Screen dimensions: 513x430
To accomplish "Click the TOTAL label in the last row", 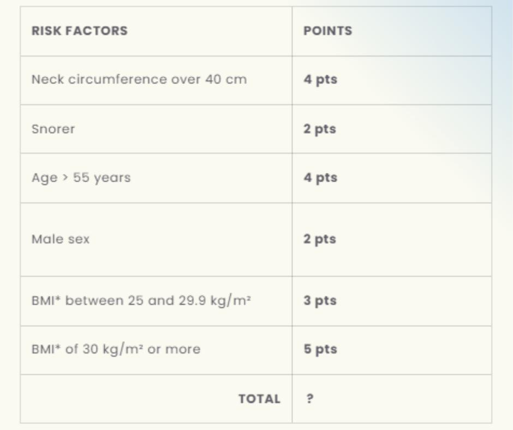I will coord(259,399).
